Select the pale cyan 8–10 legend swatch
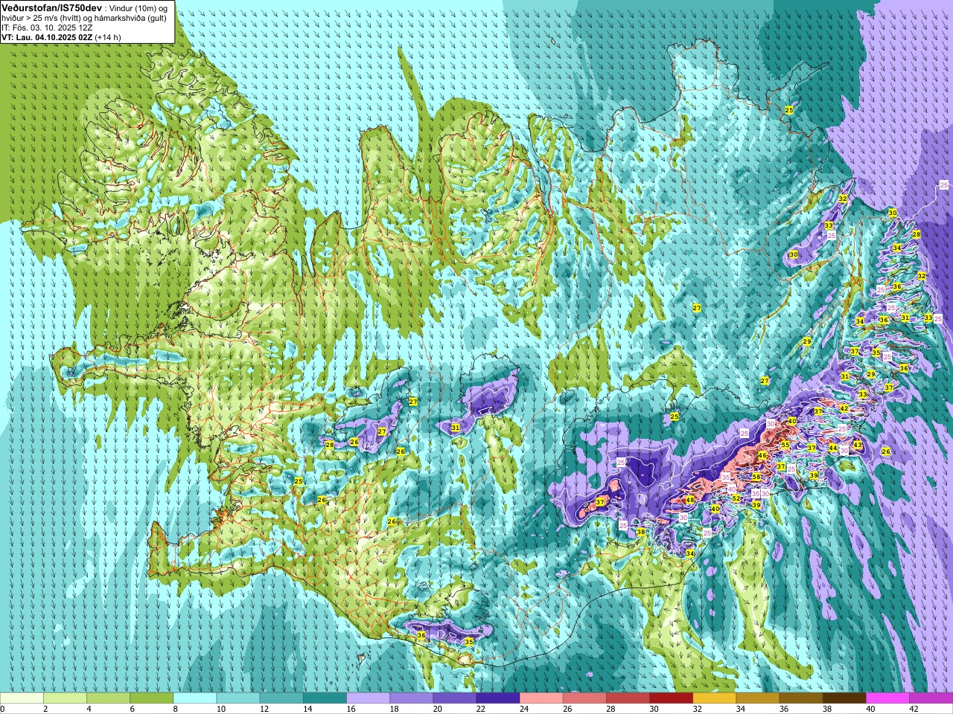 pyautogui.click(x=195, y=698)
